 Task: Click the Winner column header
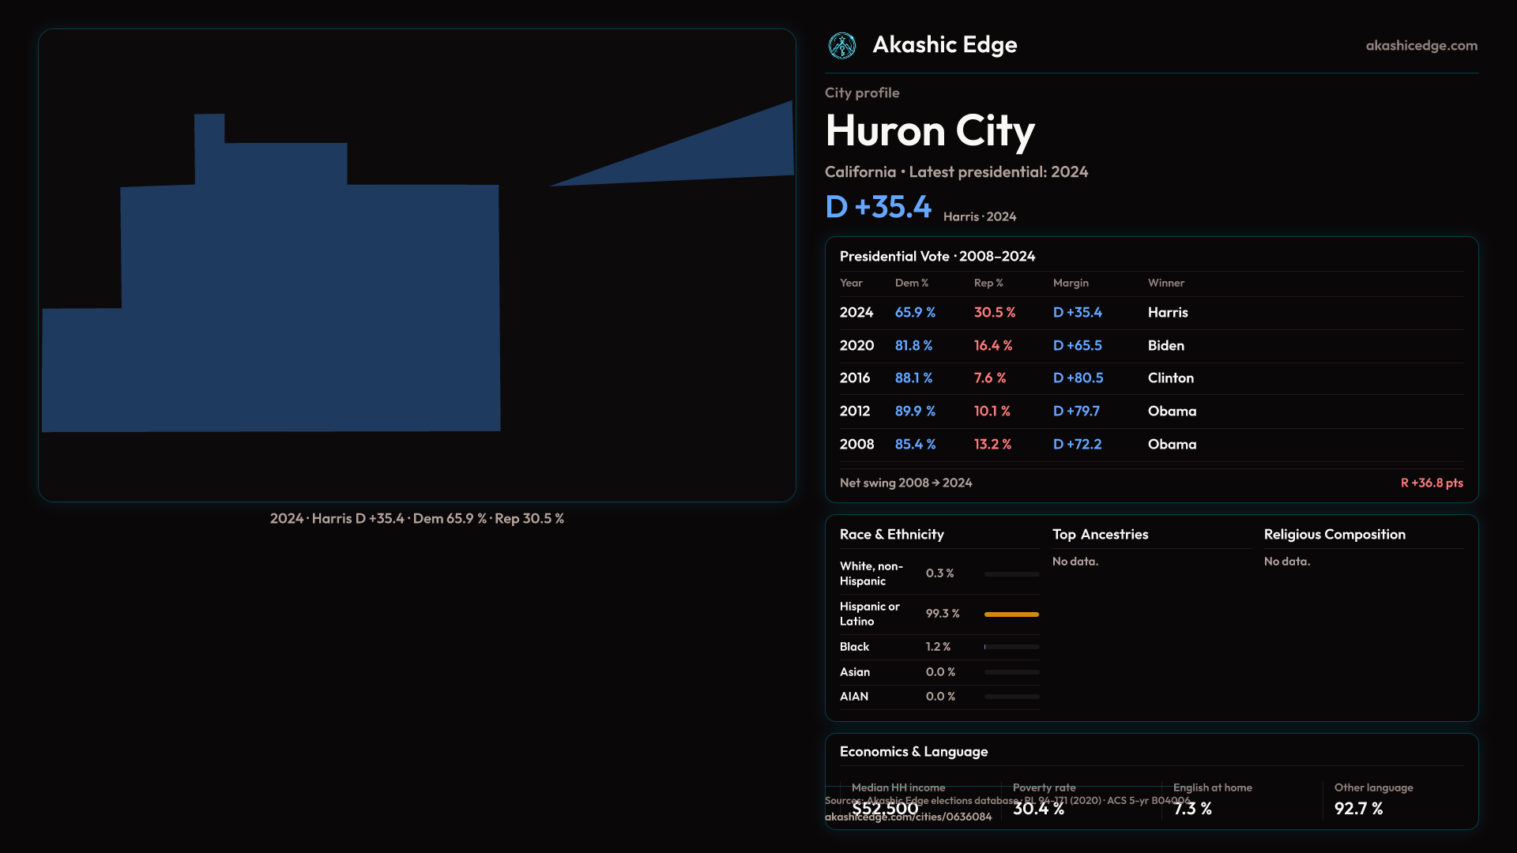coord(1165,283)
